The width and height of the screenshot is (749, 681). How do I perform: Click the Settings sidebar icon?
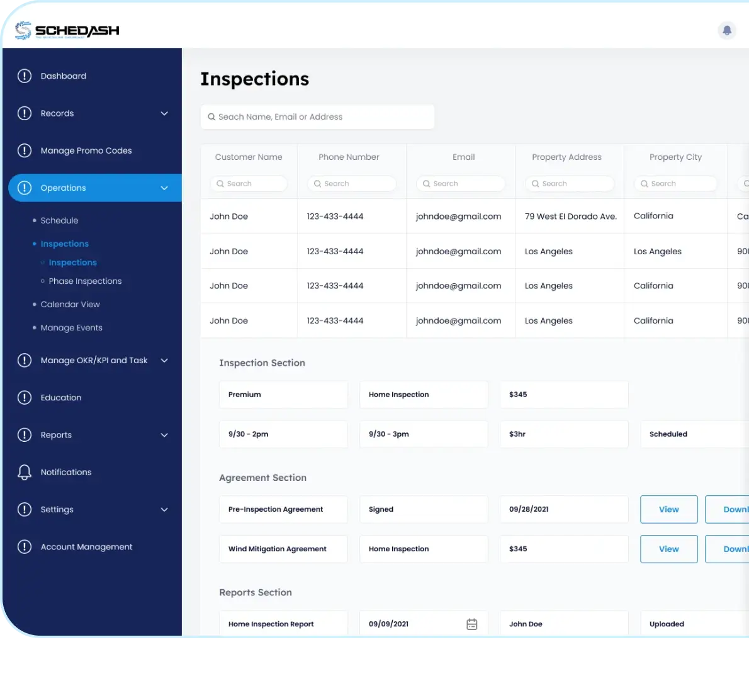(25, 509)
